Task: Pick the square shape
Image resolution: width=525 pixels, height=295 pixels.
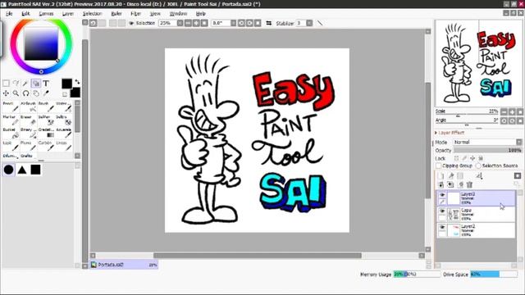Action: click(x=35, y=170)
